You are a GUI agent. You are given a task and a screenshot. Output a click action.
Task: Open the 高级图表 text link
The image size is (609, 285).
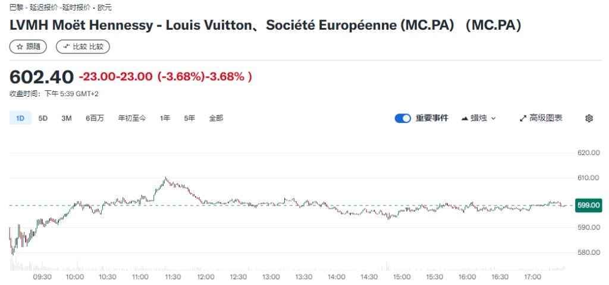point(546,118)
